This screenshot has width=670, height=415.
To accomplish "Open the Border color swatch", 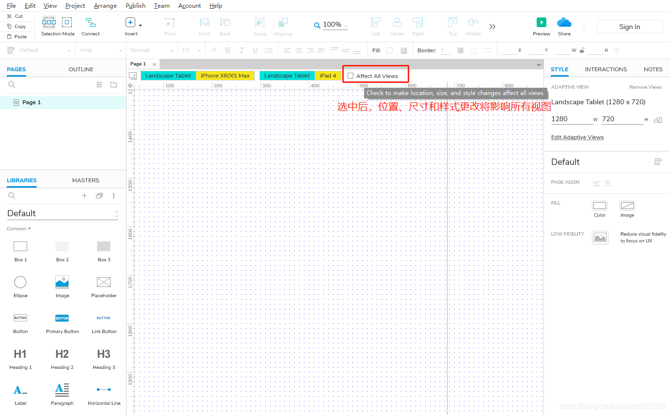I will coord(461,50).
